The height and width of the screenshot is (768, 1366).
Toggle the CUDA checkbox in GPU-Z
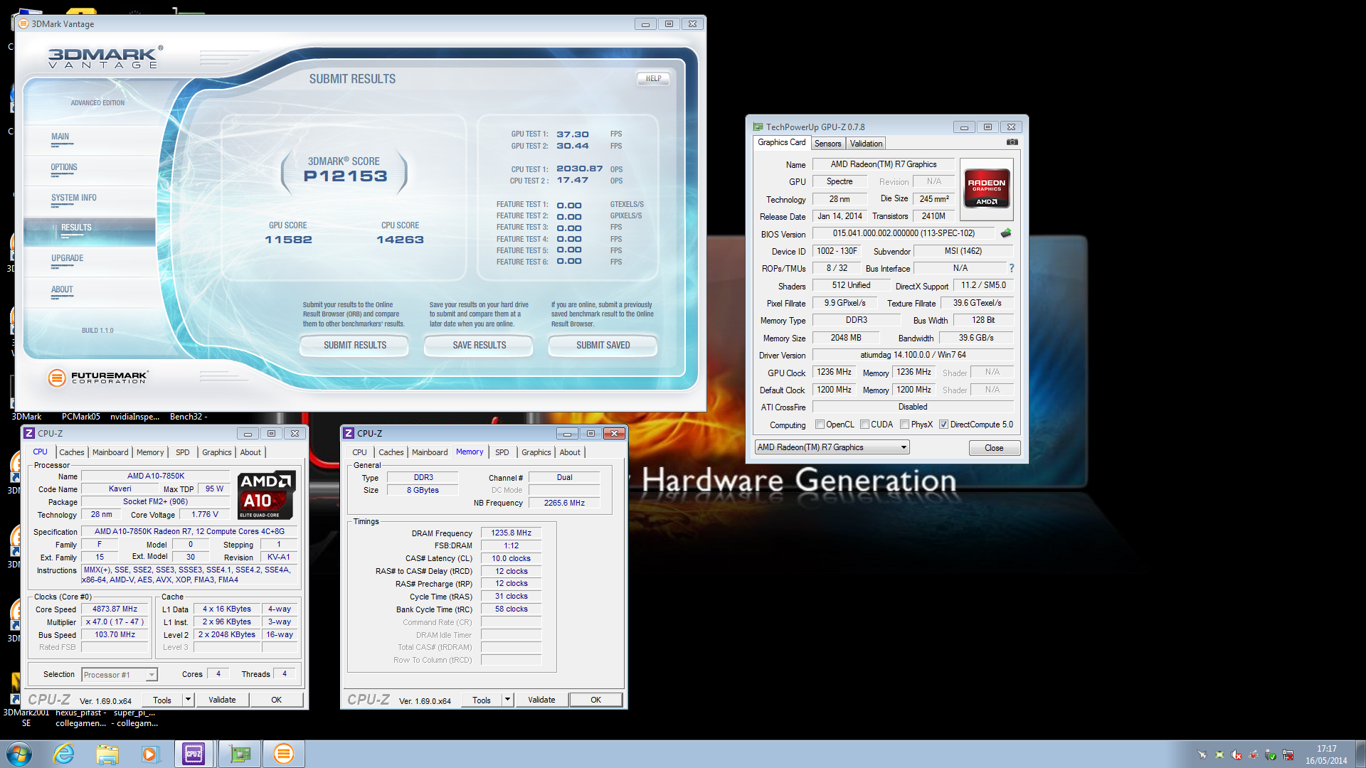point(864,425)
